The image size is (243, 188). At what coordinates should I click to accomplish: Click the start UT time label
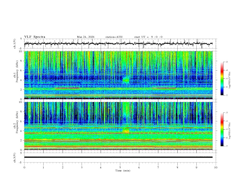pos(148,37)
